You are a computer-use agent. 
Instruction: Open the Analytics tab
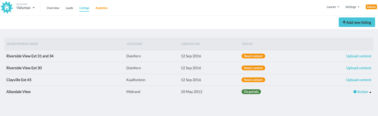coord(101,8)
